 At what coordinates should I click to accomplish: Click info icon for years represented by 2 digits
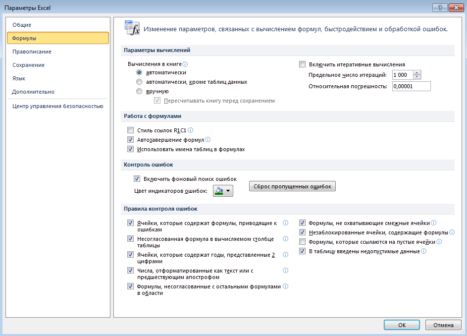click(285, 255)
